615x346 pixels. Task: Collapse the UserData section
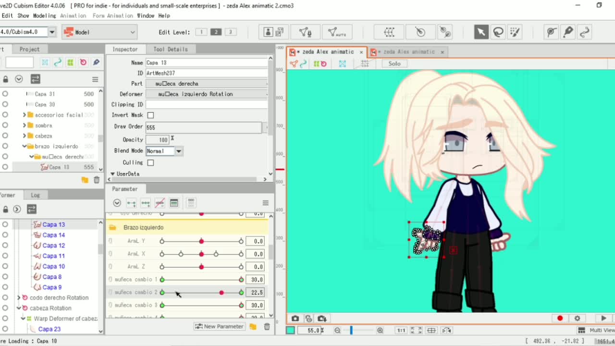[x=112, y=174]
